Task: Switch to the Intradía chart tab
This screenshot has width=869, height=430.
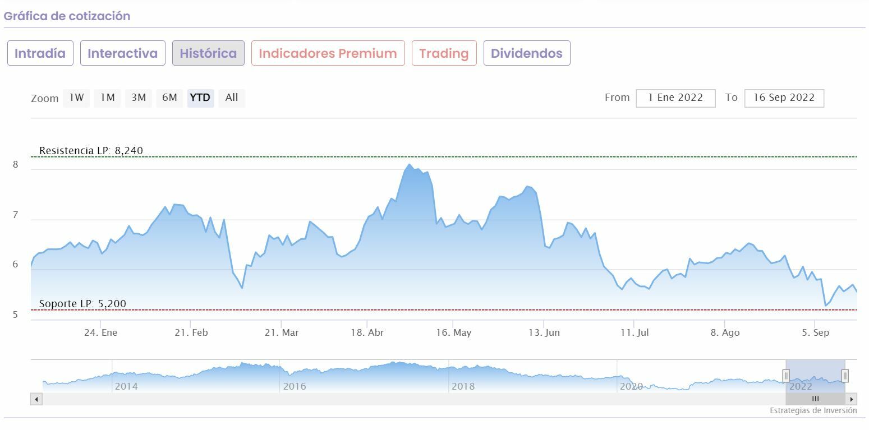Action: tap(40, 53)
